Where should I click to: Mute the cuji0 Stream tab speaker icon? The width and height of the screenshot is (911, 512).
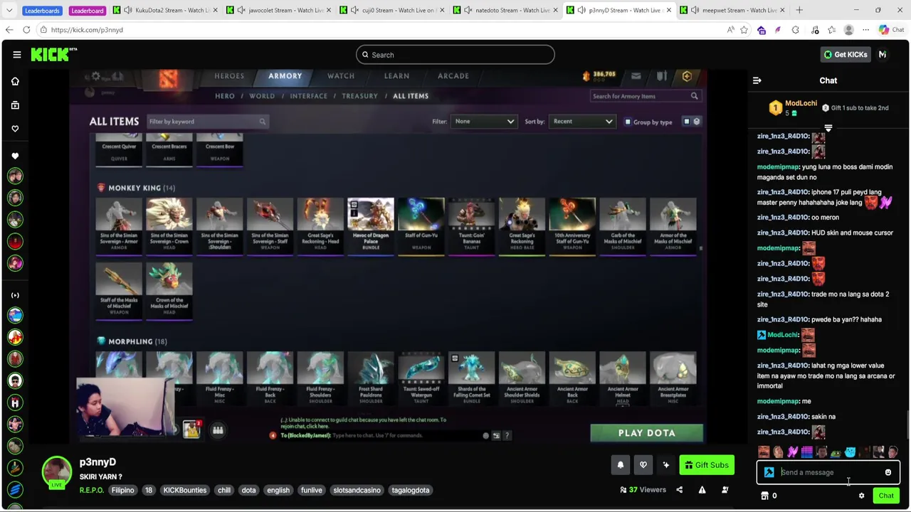(354, 10)
